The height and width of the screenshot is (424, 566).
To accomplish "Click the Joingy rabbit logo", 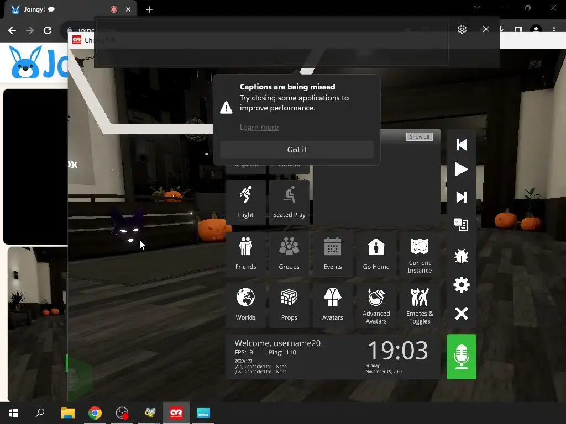I will point(25,62).
